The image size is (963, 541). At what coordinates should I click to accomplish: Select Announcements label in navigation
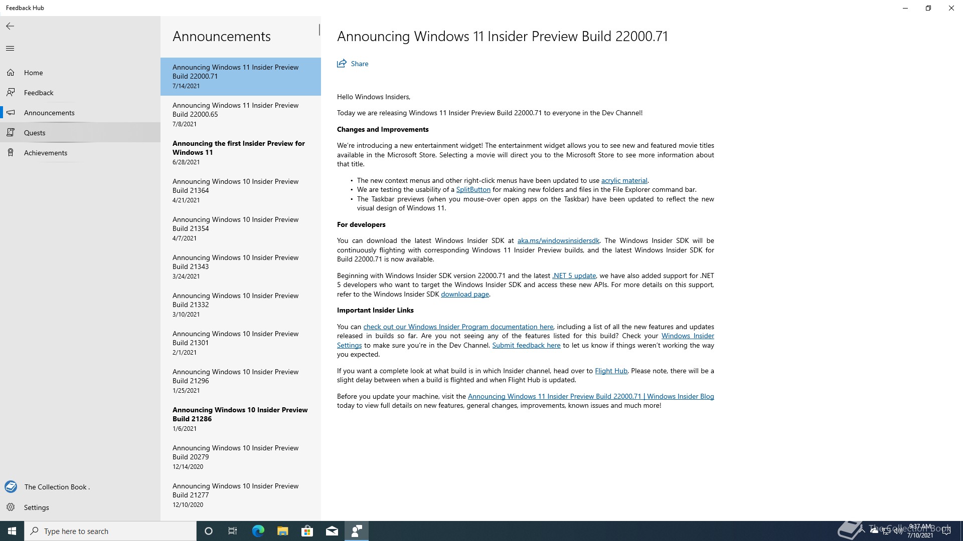(x=49, y=113)
